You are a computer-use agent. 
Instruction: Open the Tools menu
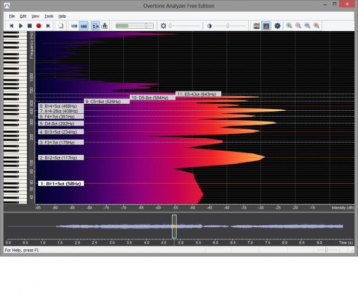[49, 16]
